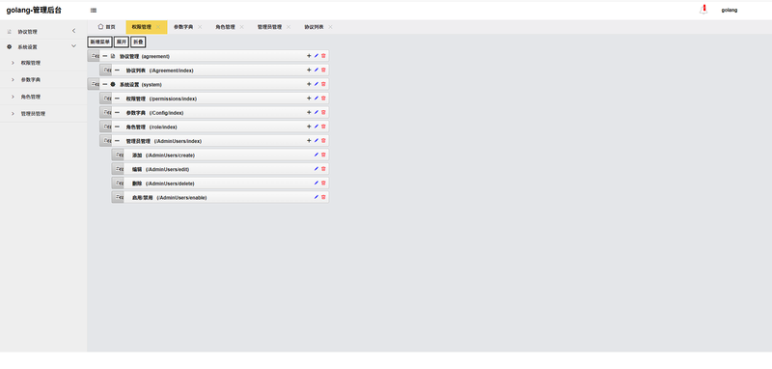Click the golang·管理后台 logo title

pos(34,10)
